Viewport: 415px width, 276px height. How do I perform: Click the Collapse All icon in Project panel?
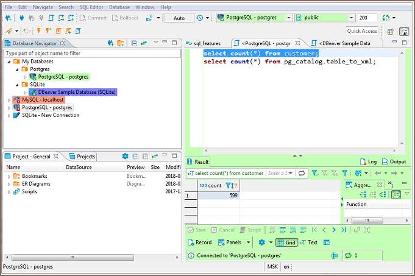(135, 157)
